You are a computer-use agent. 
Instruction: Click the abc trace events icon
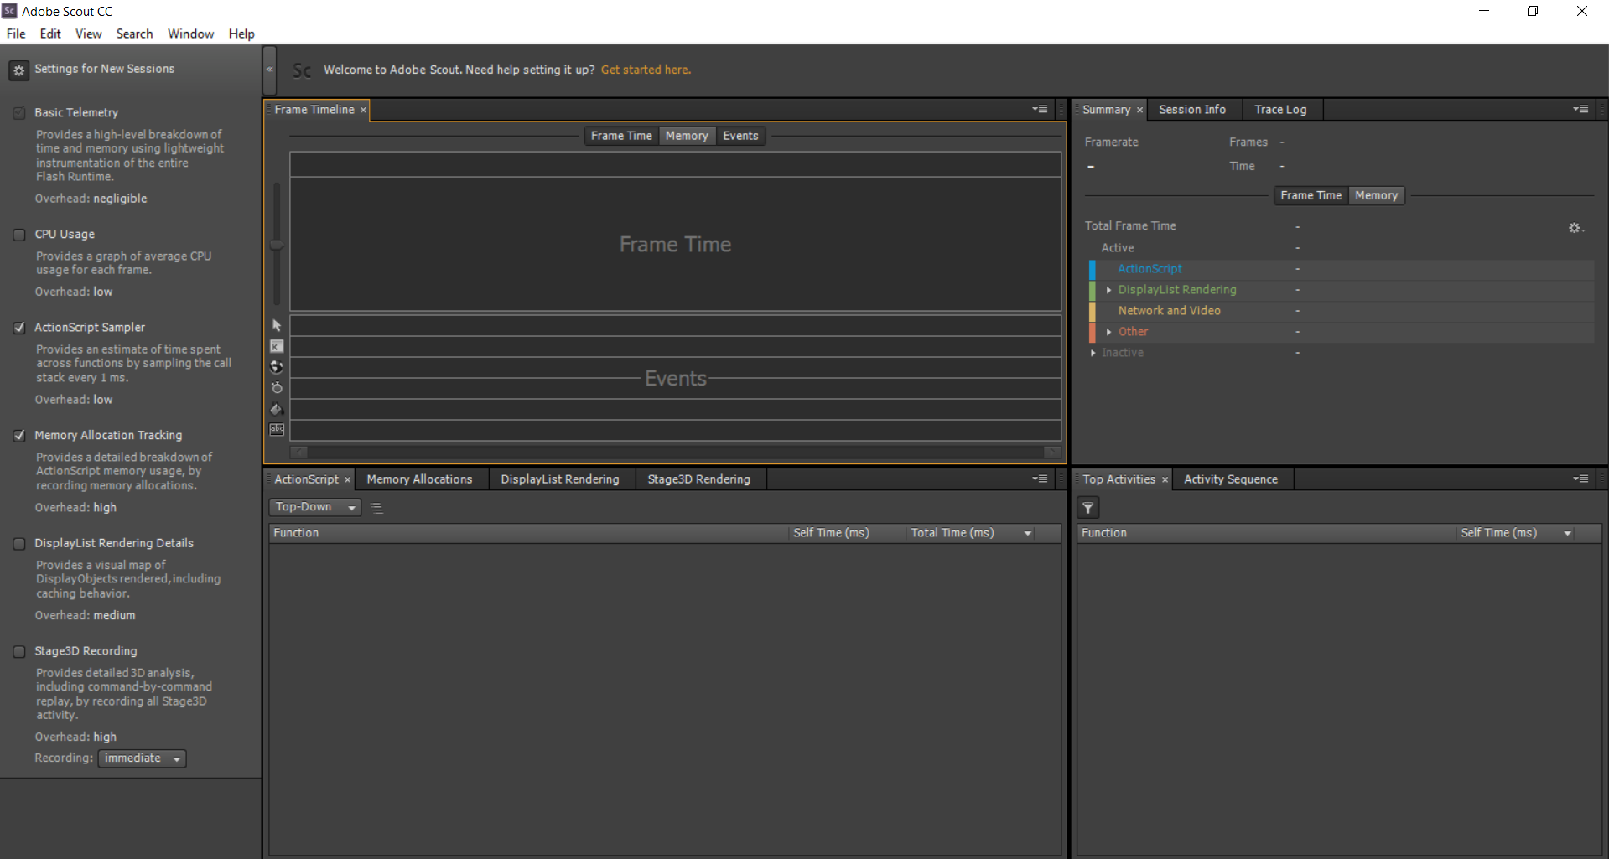(277, 430)
